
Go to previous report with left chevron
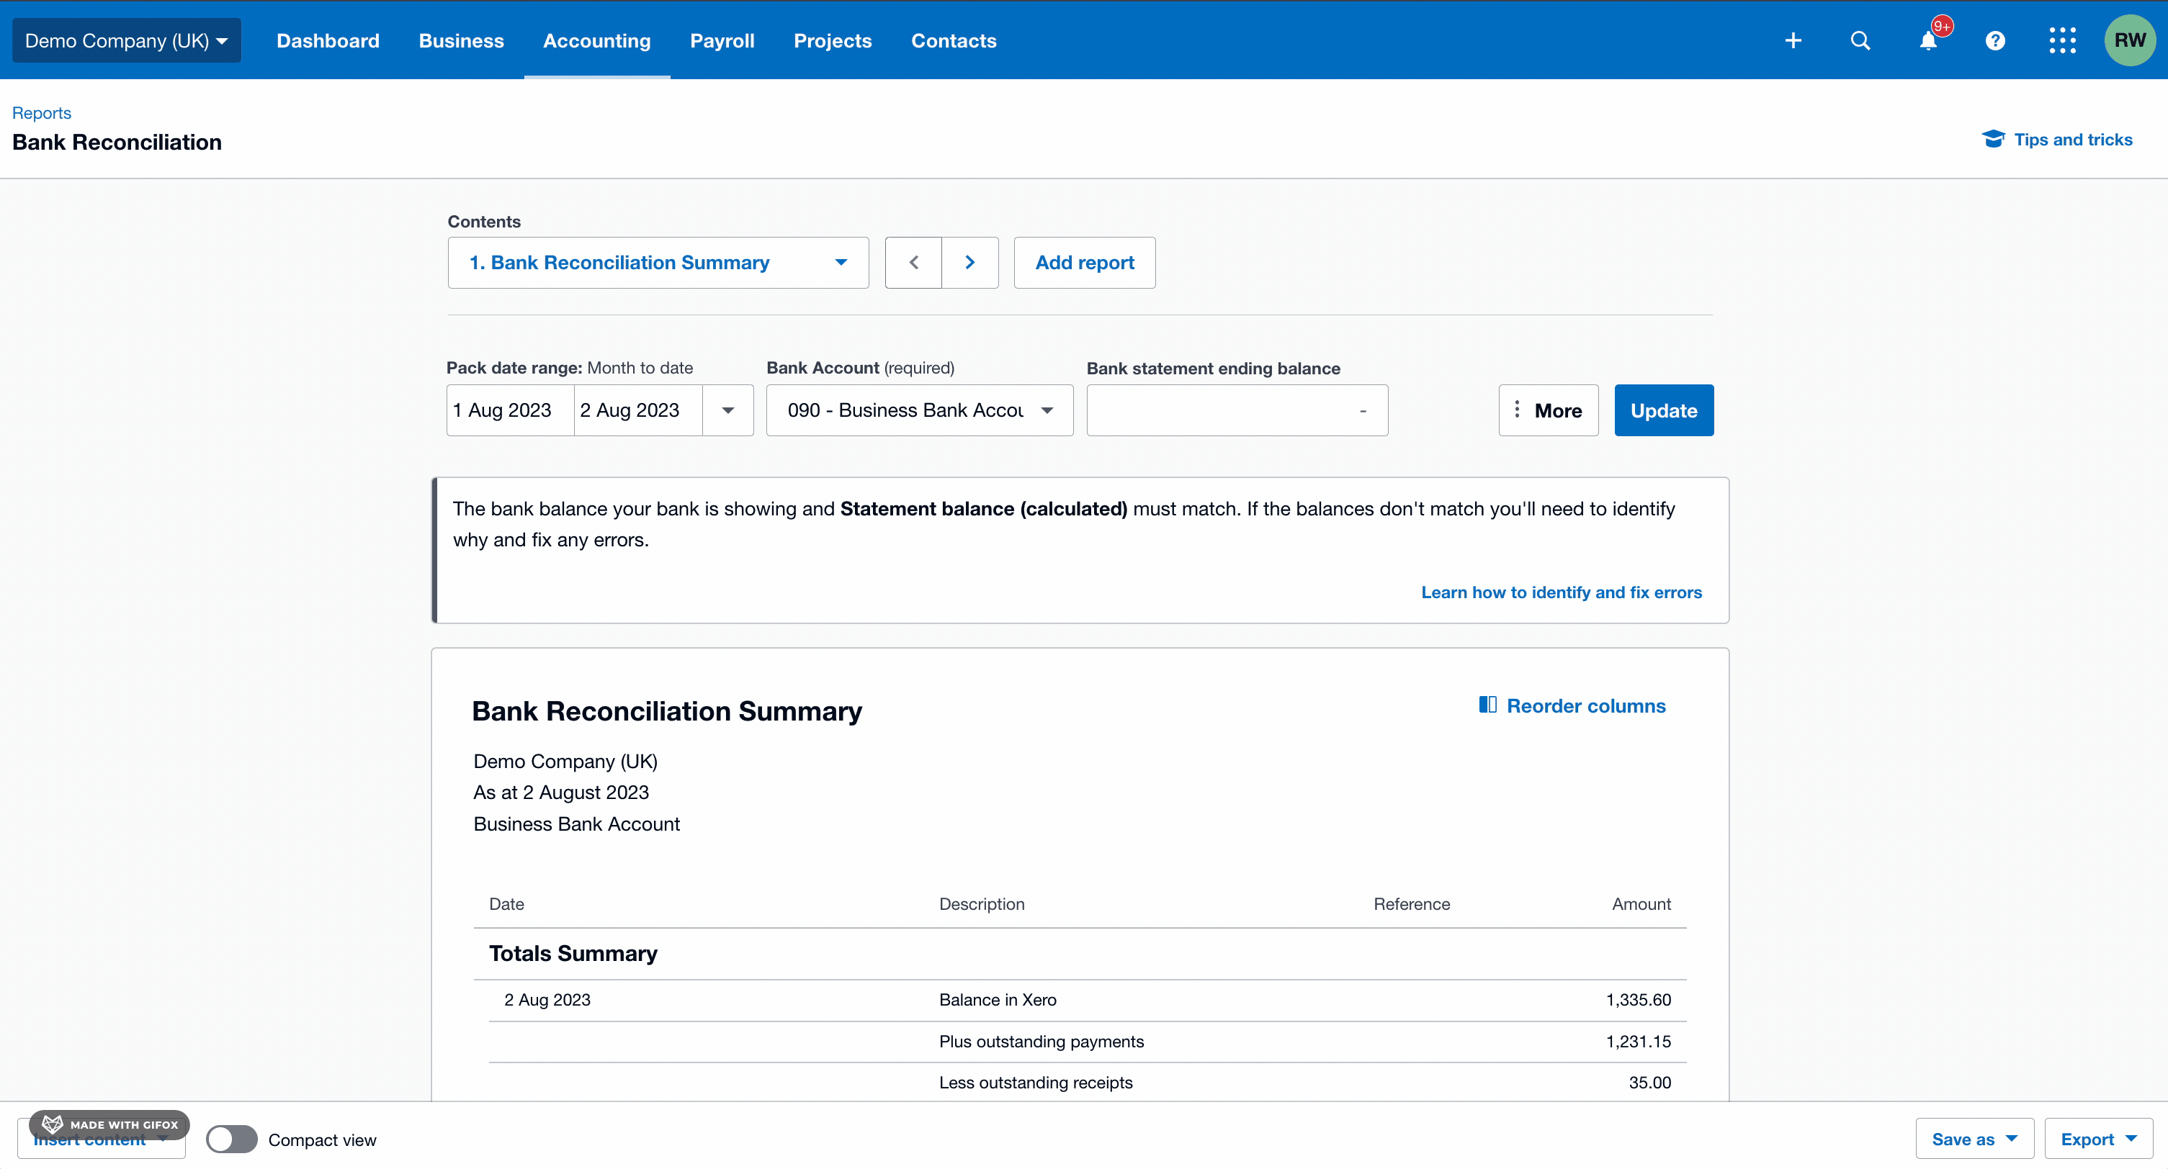pos(913,263)
